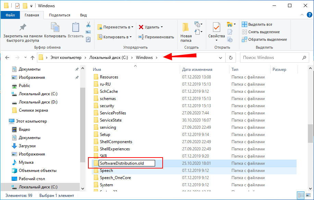Image resolution: width=314 pixels, height=200 pixels.
Task: Open Копировать в dropdown
Action: pos(115,37)
